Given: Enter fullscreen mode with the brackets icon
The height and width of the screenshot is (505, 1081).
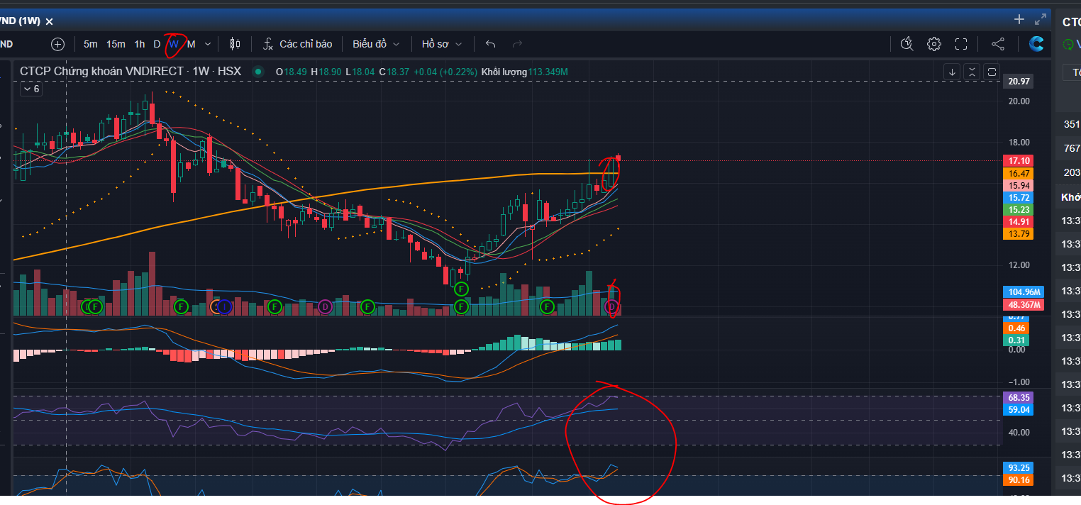Looking at the screenshot, I should point(961,44).
